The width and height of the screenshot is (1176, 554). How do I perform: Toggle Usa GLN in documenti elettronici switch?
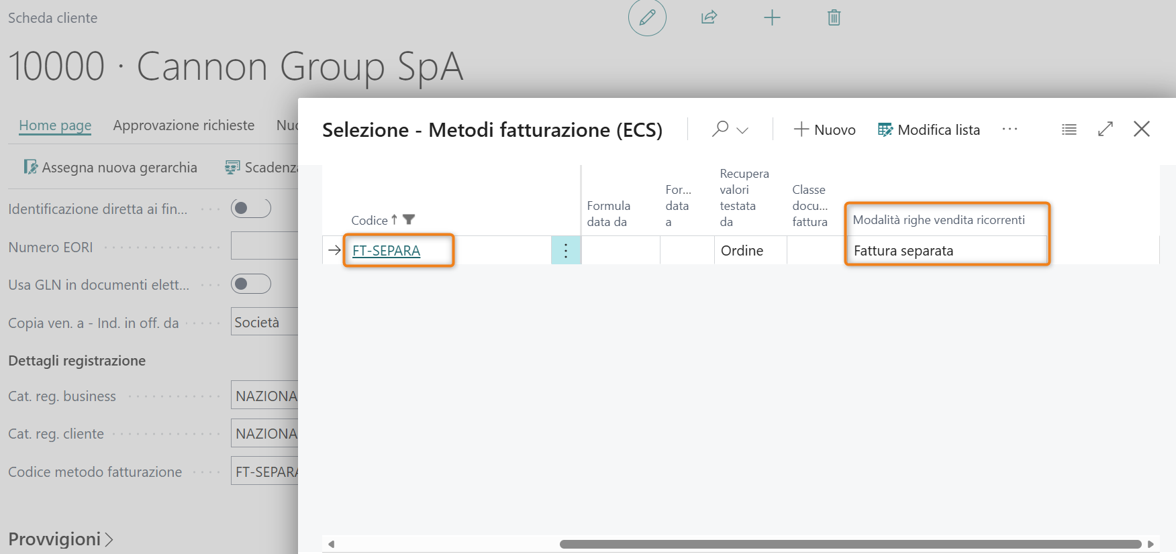click(251, 284)
